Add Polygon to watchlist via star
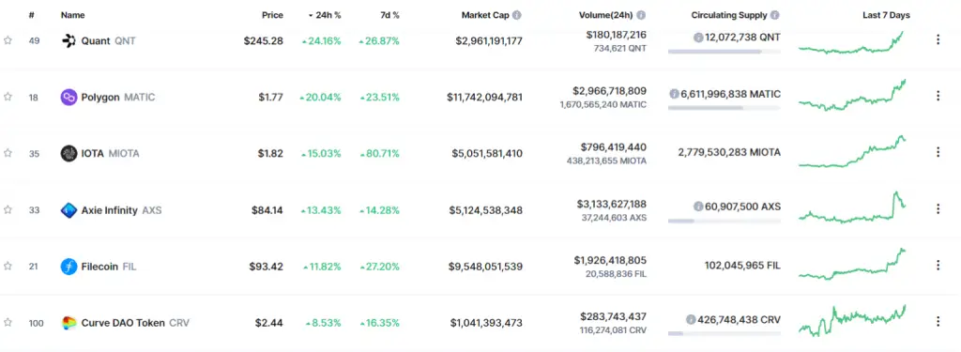961x352 pixels. point(8,97)
